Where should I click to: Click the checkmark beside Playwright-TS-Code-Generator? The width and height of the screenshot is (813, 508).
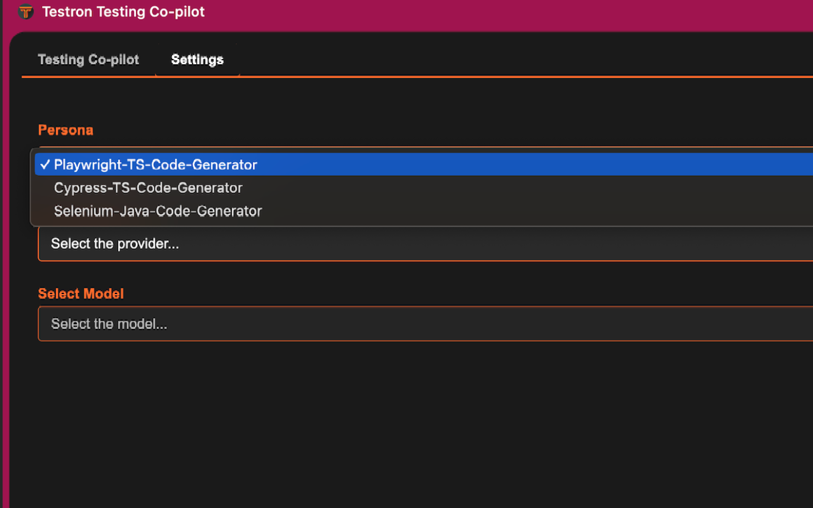point(44,164)
